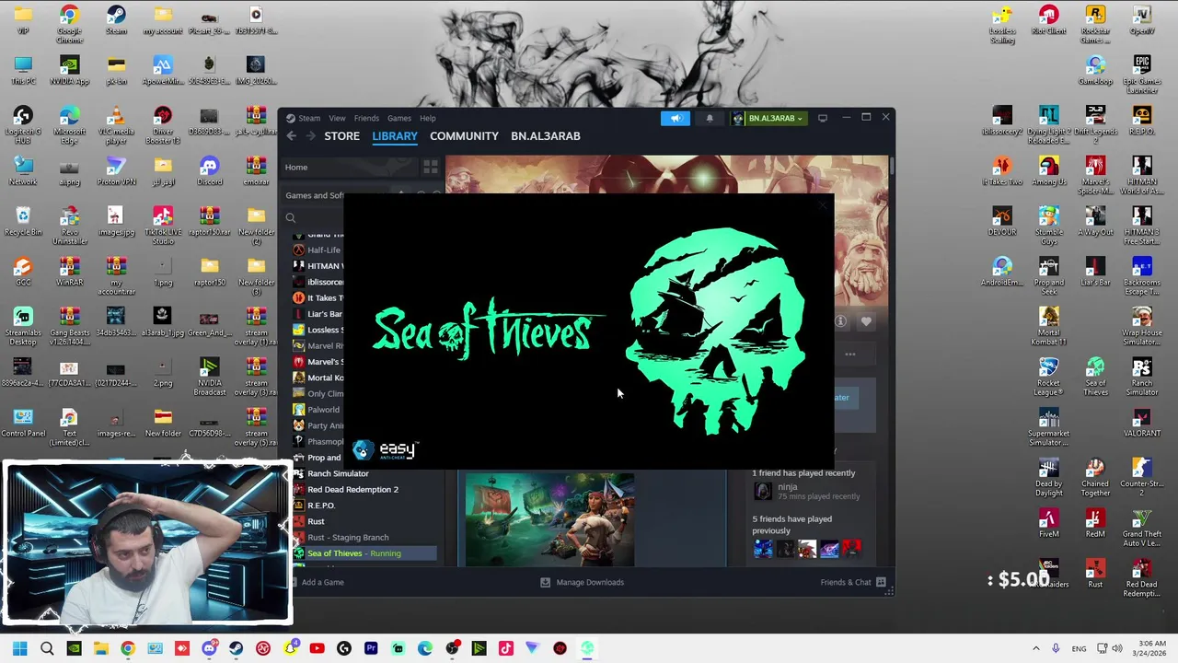Screen dimensions: 1178x663
Task: Open YouTube icon on the taskbar
Action: pos(317,648)
